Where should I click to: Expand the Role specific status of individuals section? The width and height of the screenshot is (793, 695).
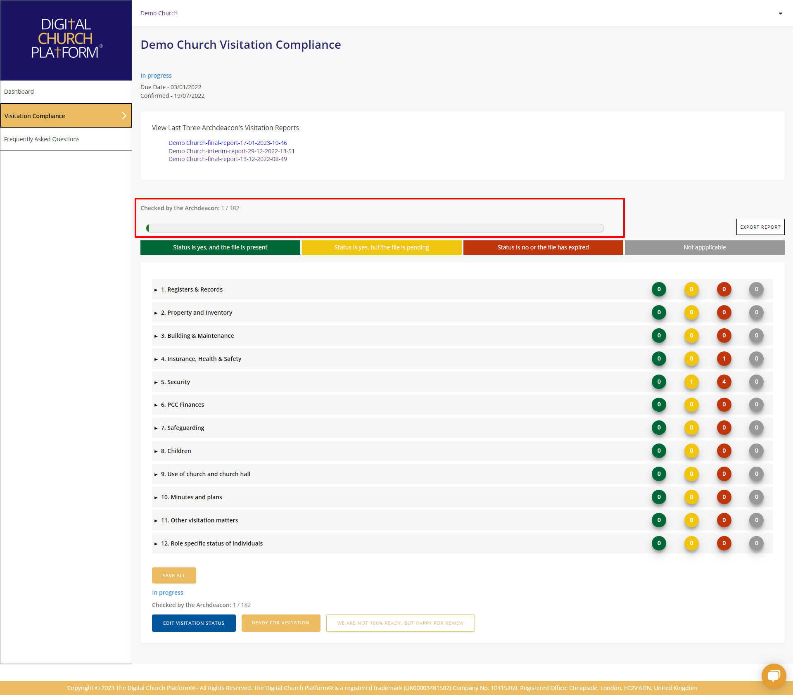pyautogui.click(x=157, y=543)
